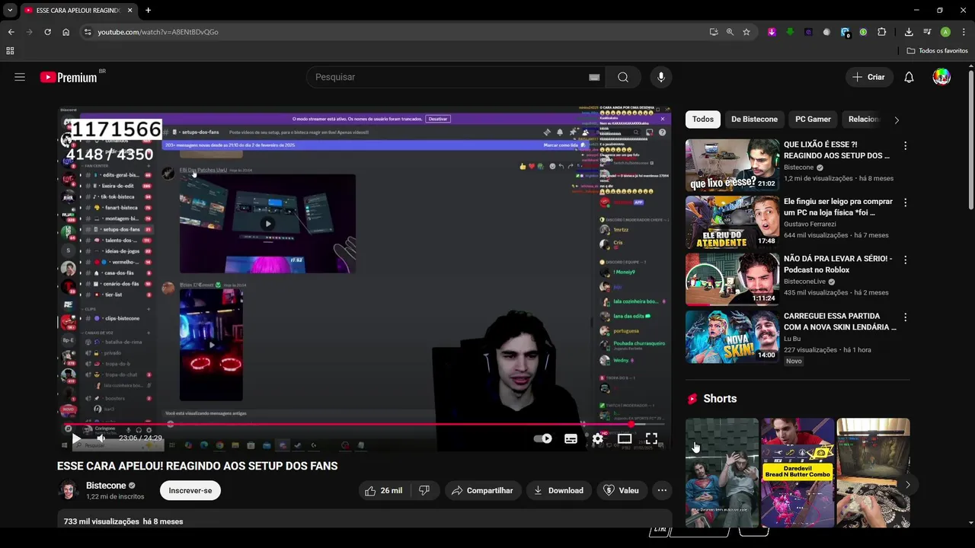Open the QUE LIXÃO É ESSE video thumbnail
975x548 pixels.
[732, 164]
